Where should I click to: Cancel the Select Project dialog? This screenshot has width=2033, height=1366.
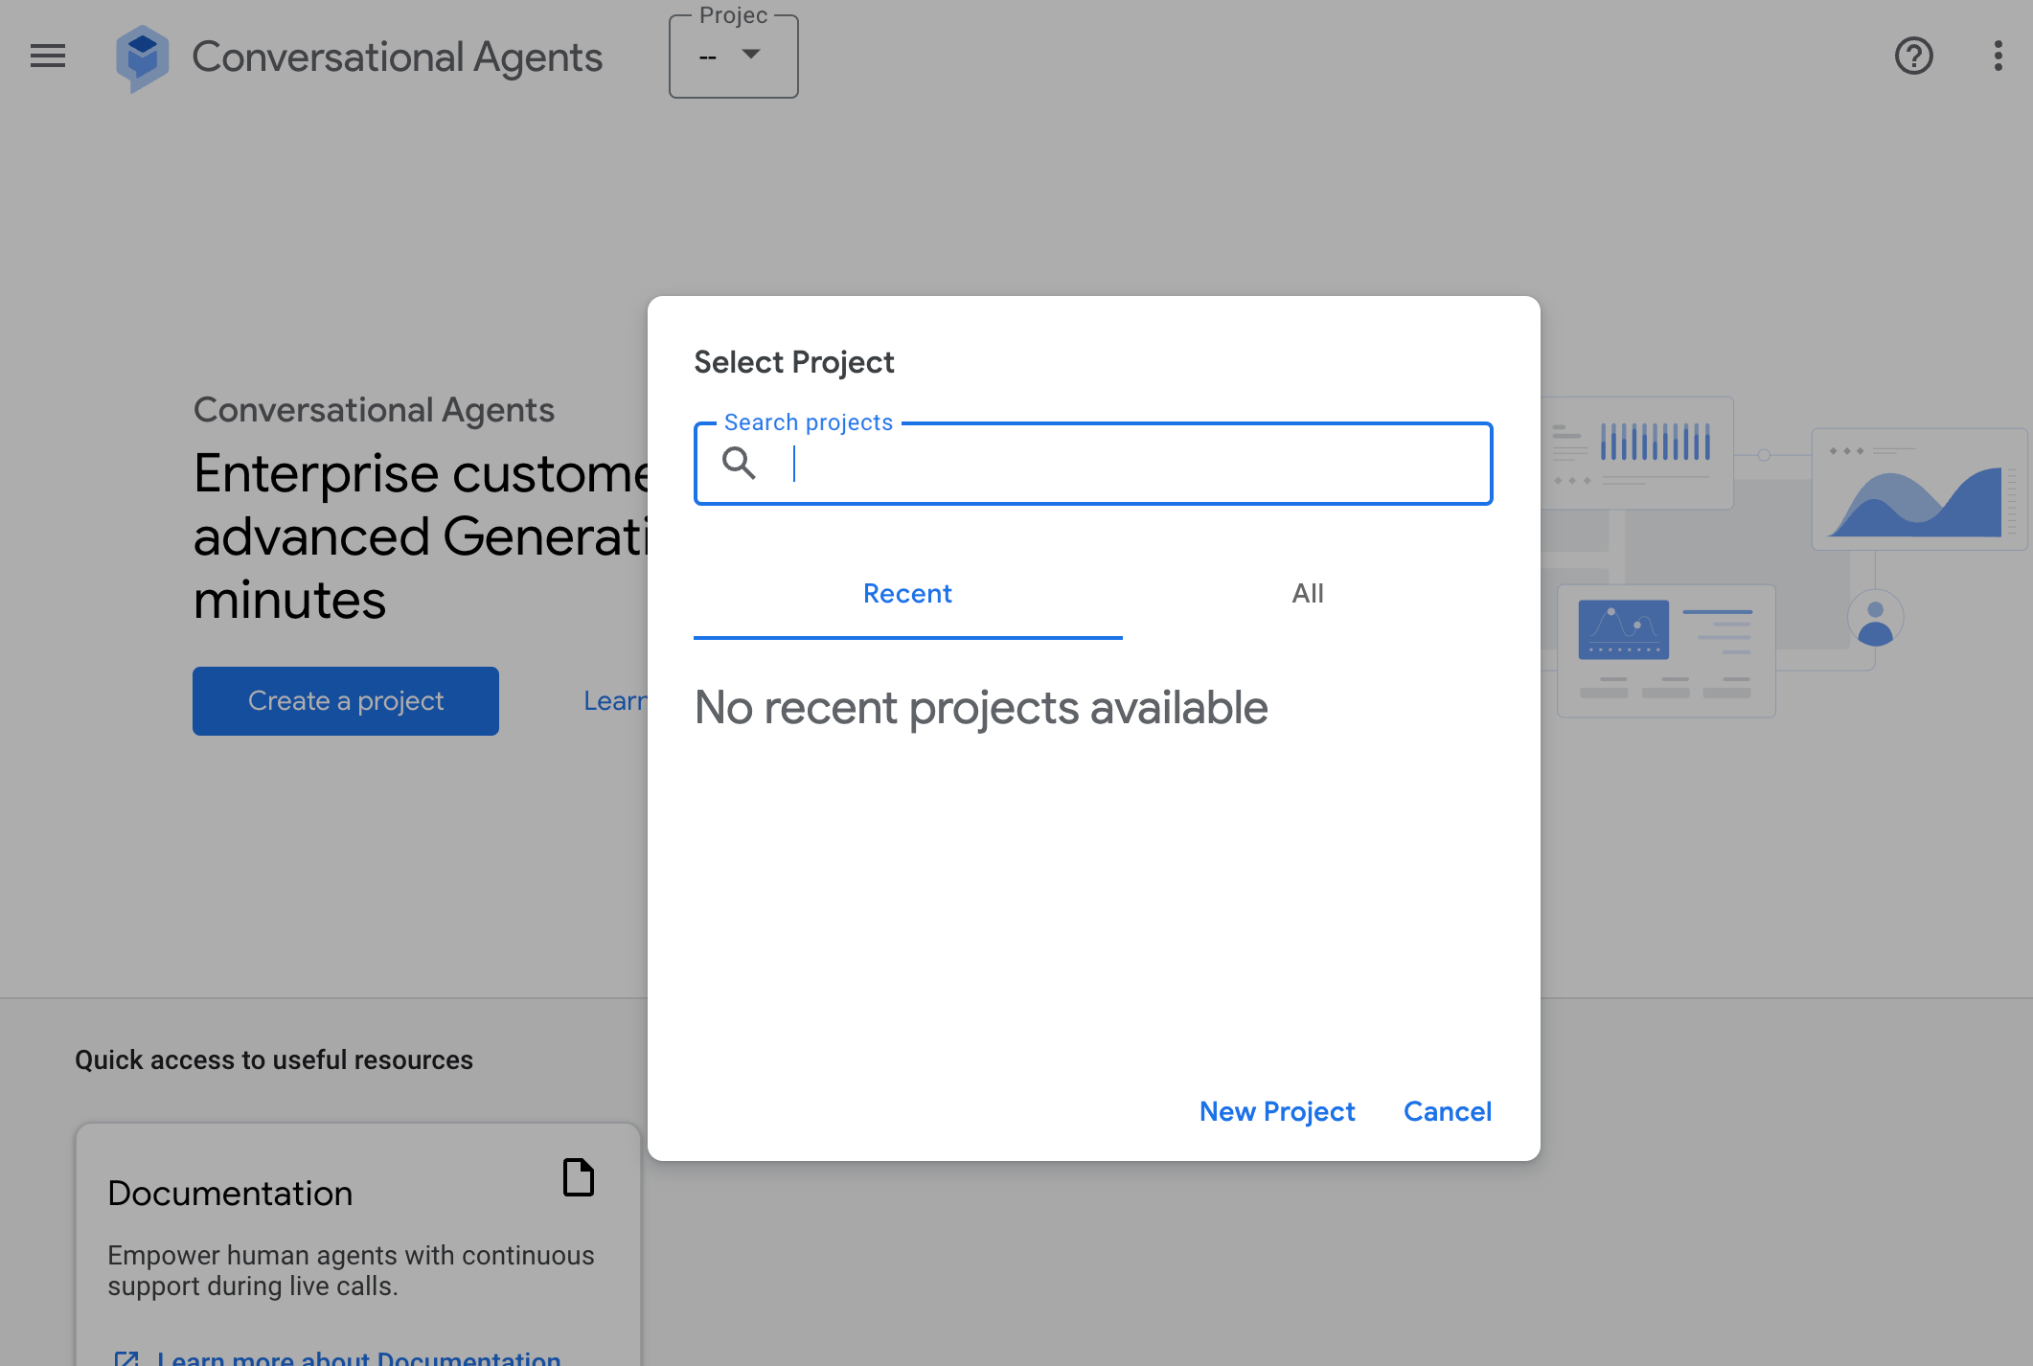pos(1447,1111)
